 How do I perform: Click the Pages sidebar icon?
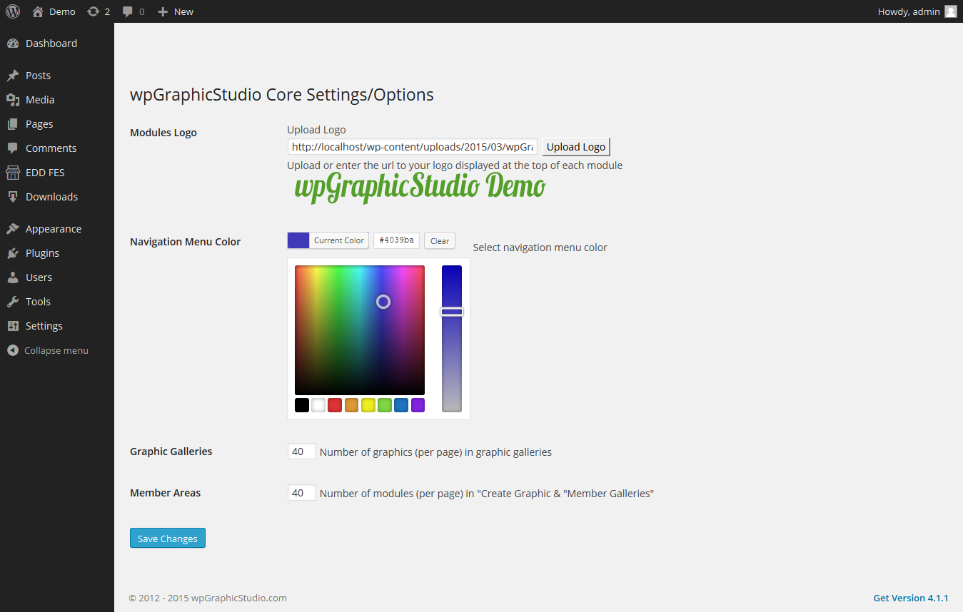click(x=13, y=124)
